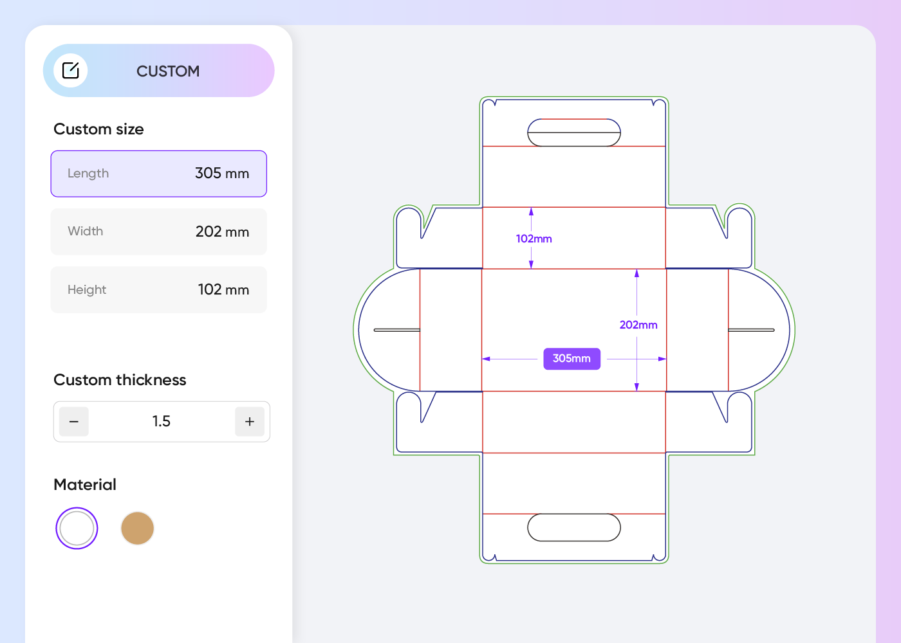Image resolution: width=901 pixels, height=643 pixels.
Task: Decrease thickness with the minus button
Action: pyautogui.click(x=74, y=422)
